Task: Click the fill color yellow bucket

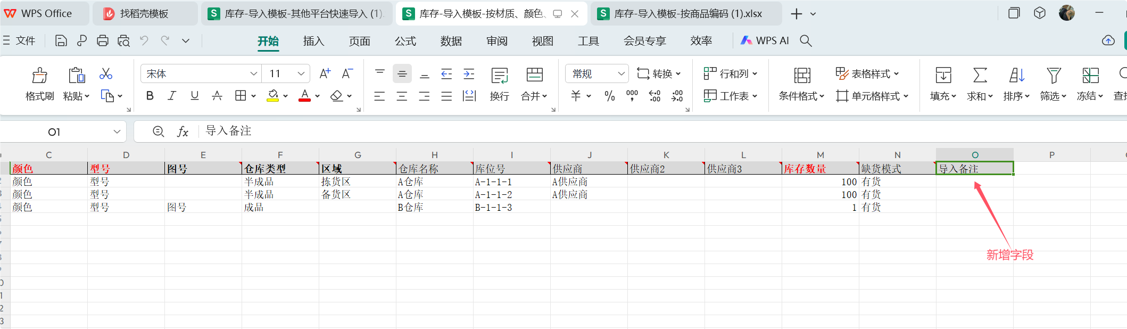Action: (x=273, y=96)
